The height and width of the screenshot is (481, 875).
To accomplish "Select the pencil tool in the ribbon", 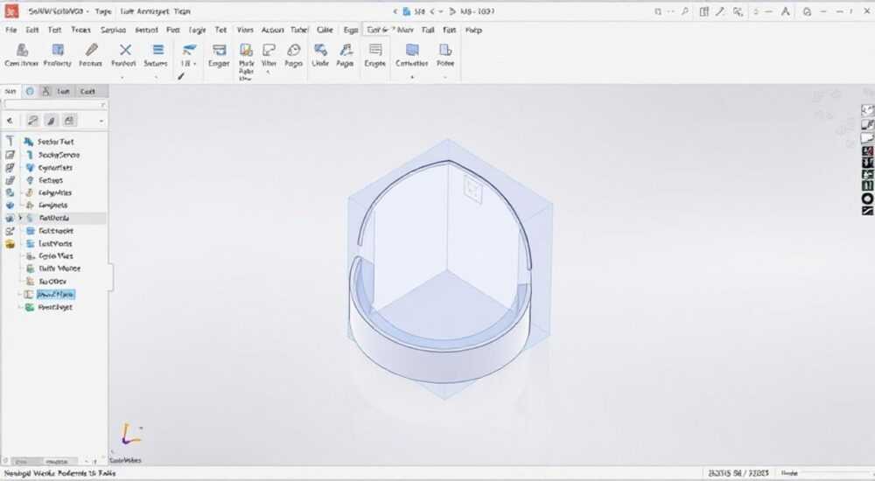I will tap(92, 50).
